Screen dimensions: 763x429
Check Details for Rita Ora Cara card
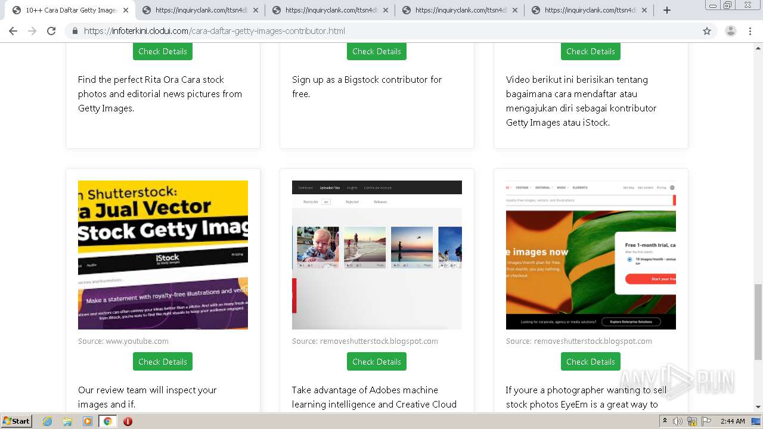click(163, 51)
